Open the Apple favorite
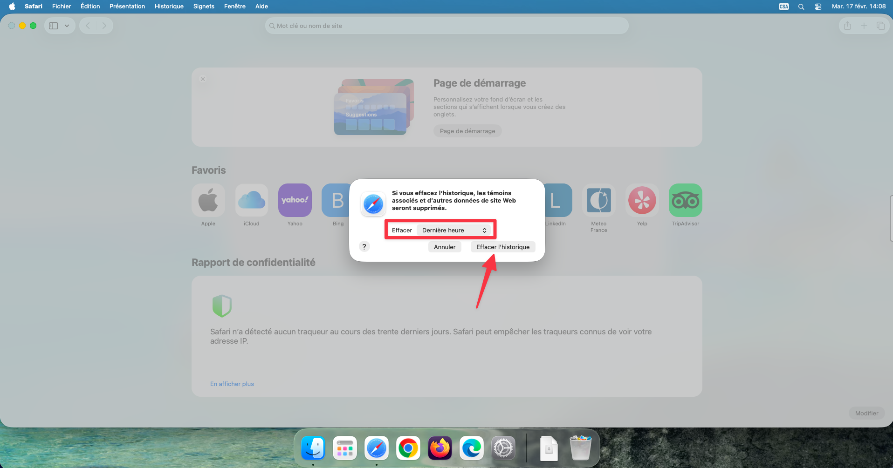 click(208, 200)
